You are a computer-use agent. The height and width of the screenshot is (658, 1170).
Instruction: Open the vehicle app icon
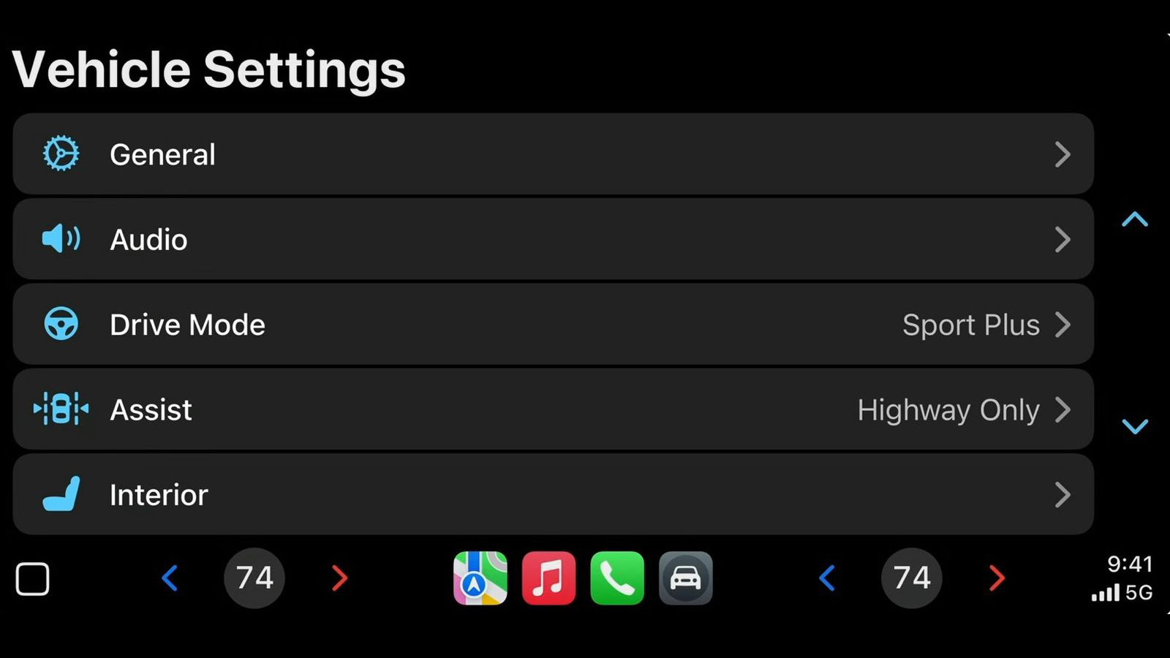click(x=685, y=578)
